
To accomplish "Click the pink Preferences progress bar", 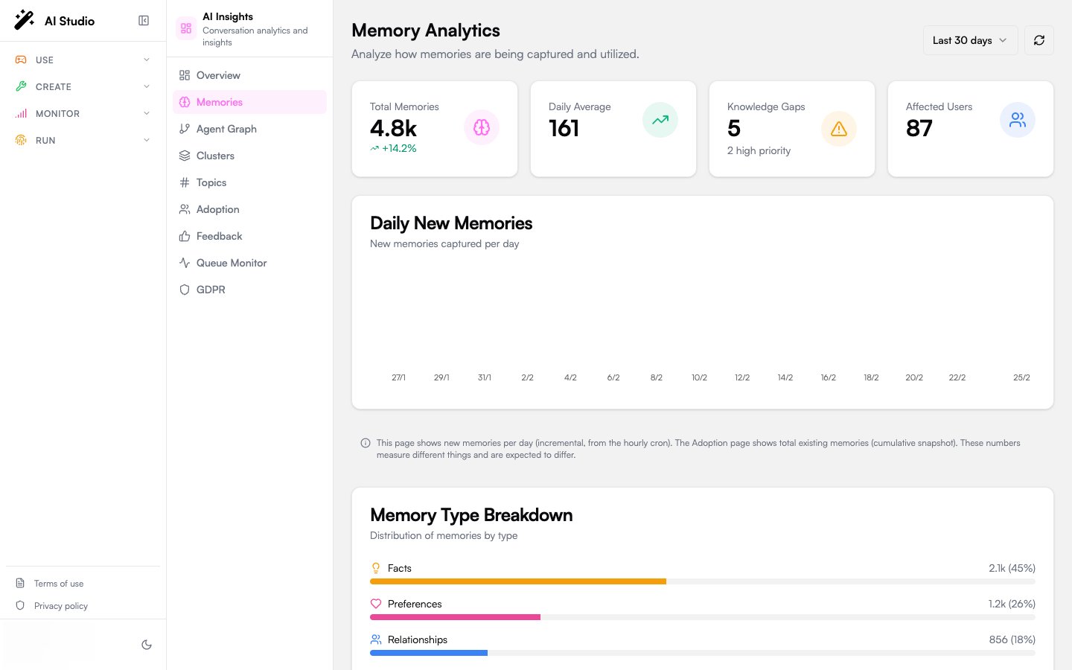I will click(455, 617).
